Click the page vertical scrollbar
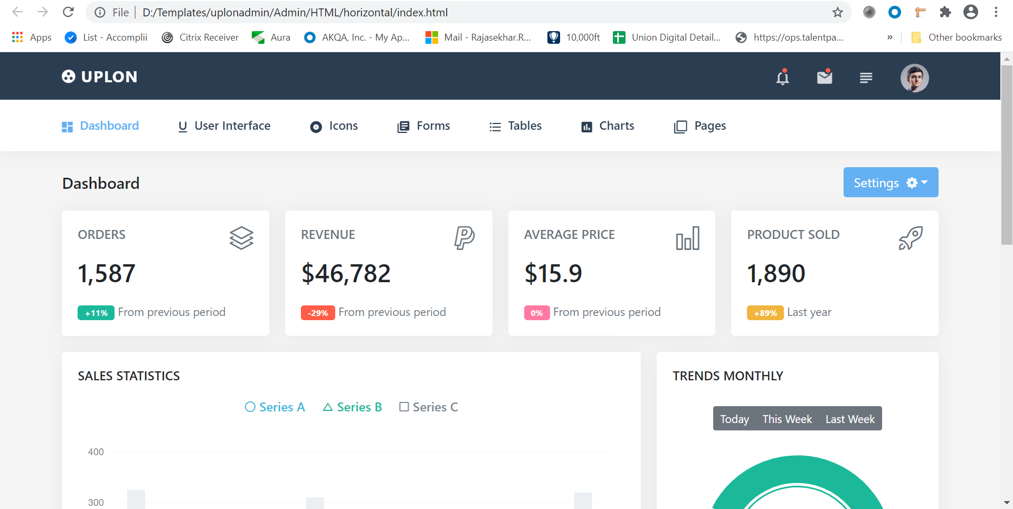Image resolution: width=1013 pixels, height=509 pixels. click(1007, 158)
